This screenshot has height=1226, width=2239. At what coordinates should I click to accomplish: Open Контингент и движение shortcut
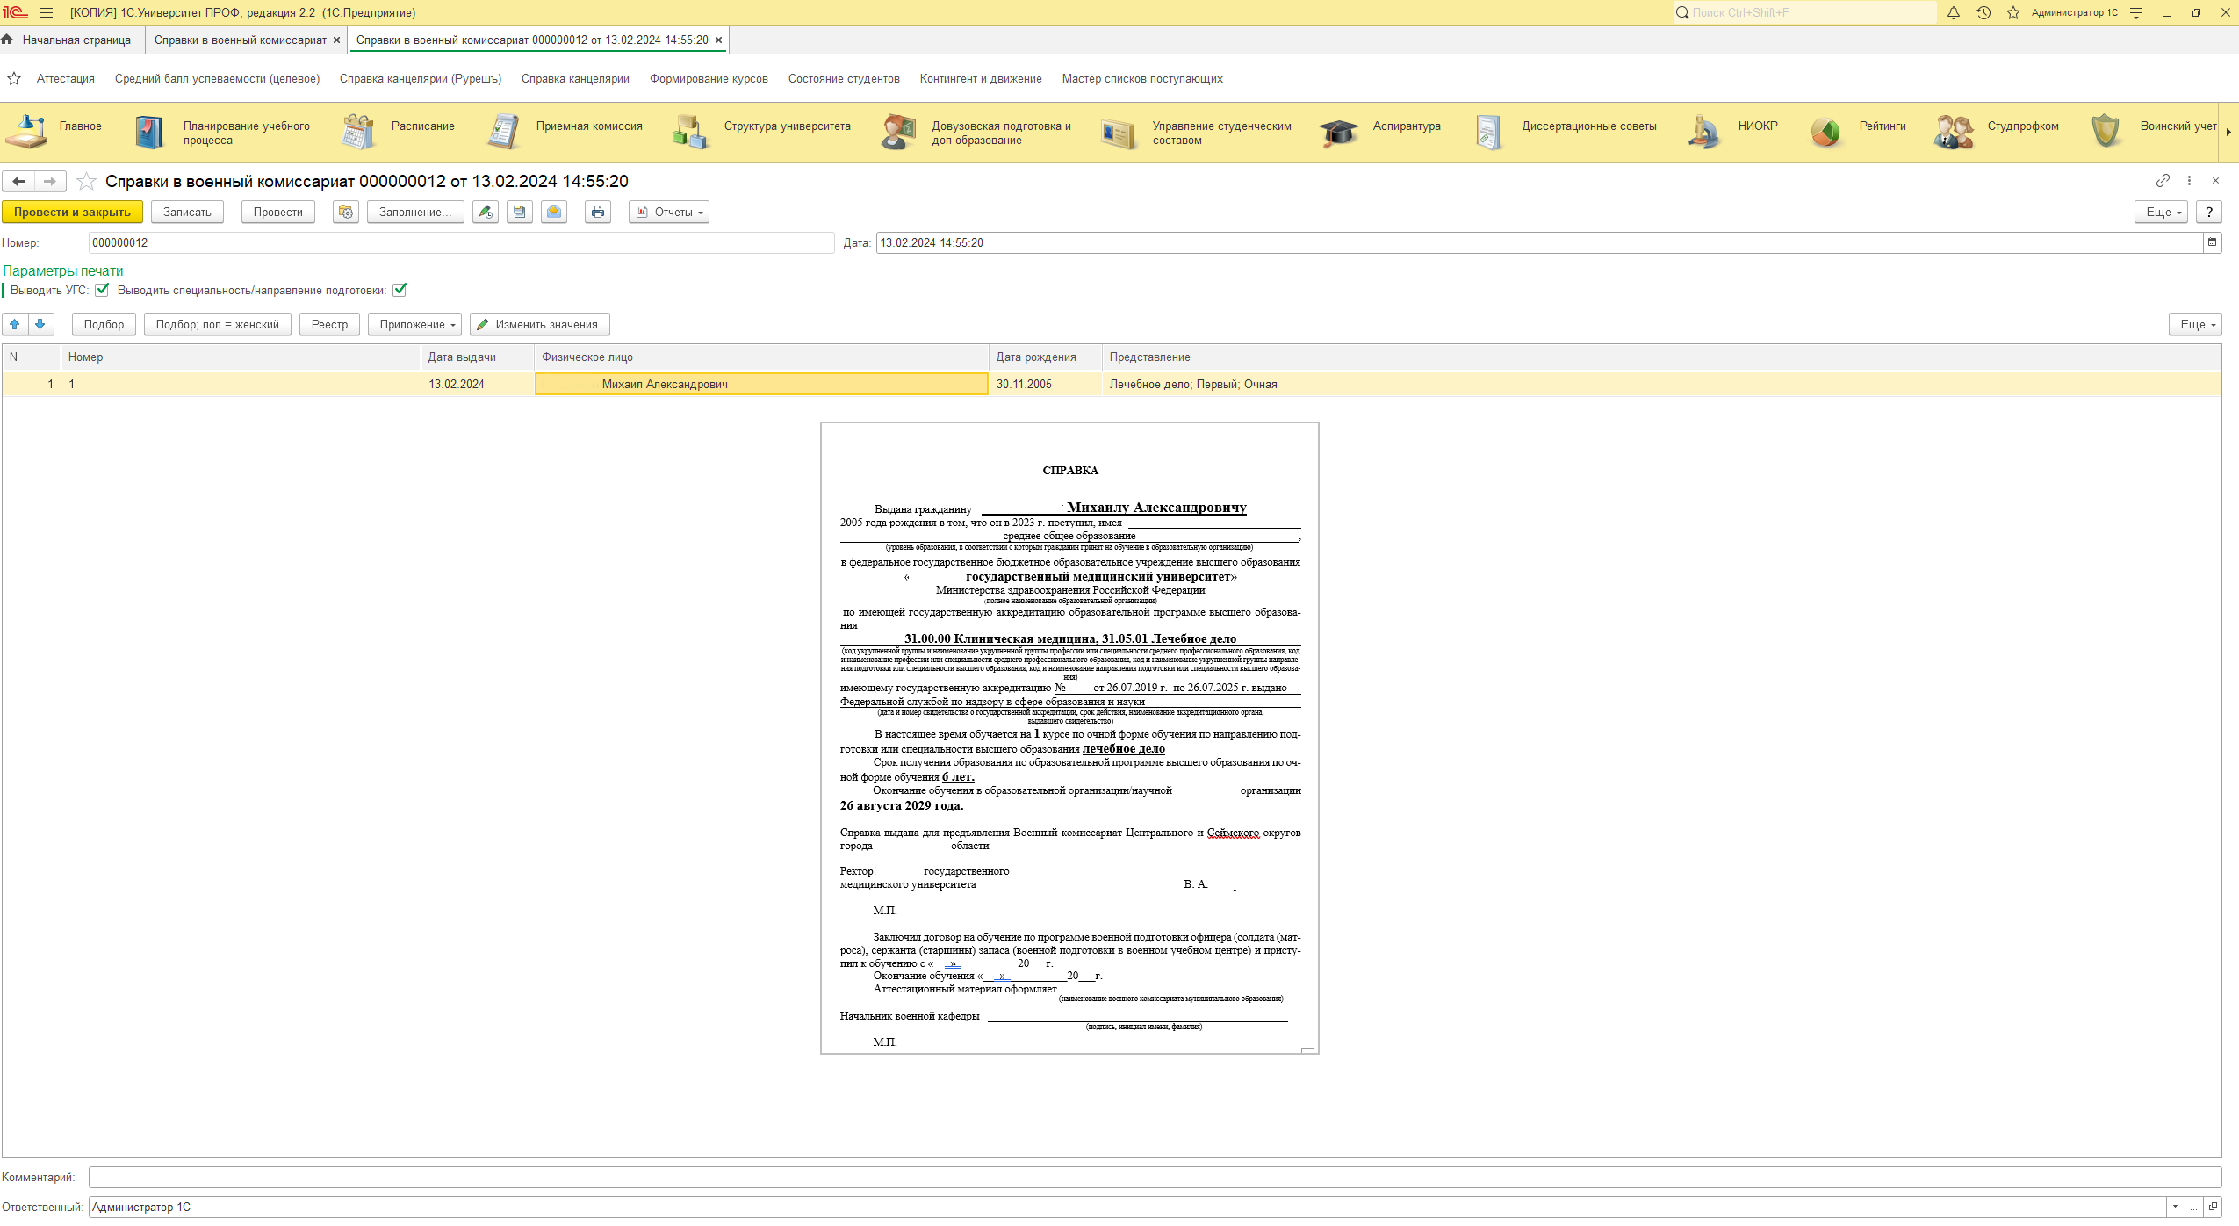981,79
